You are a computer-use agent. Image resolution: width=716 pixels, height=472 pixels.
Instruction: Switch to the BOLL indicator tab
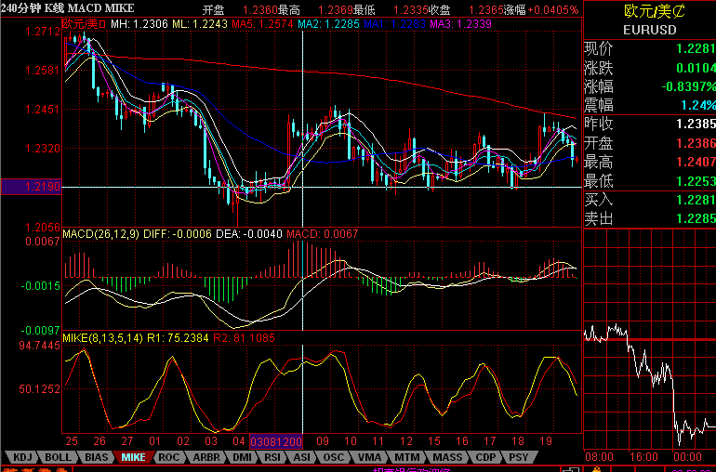(x=58, y=457)
